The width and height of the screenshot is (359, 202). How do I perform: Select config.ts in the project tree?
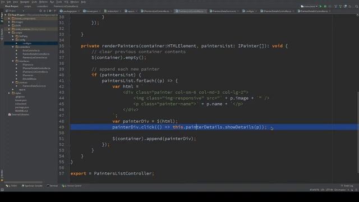27,43
